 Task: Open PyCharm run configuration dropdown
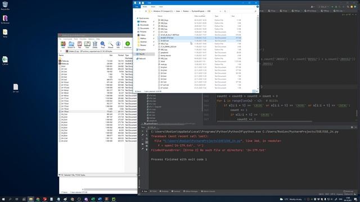[x=324, y=7]
